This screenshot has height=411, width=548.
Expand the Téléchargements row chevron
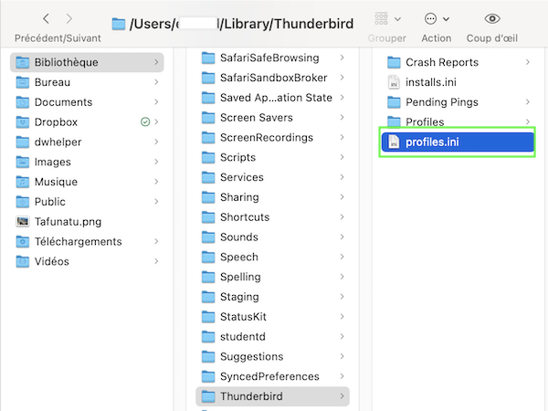point(156,241)
